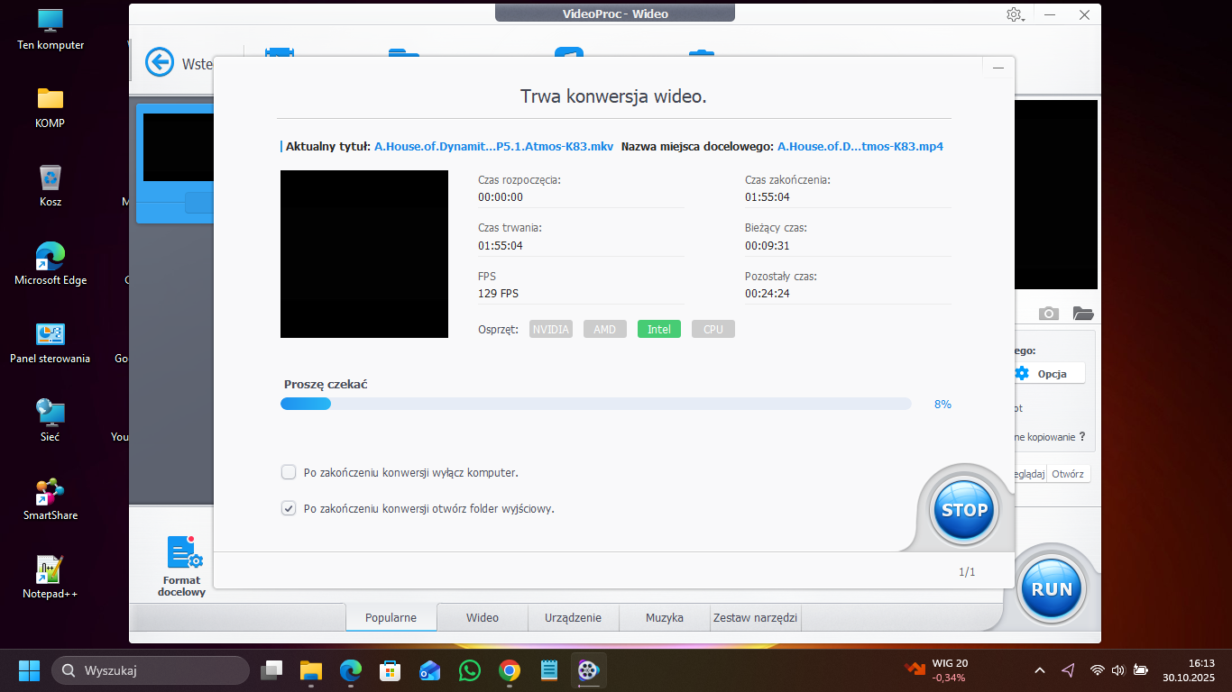Open the output folder icon beside camera
The image size is (1232, 692).
tap(1083, 314)
